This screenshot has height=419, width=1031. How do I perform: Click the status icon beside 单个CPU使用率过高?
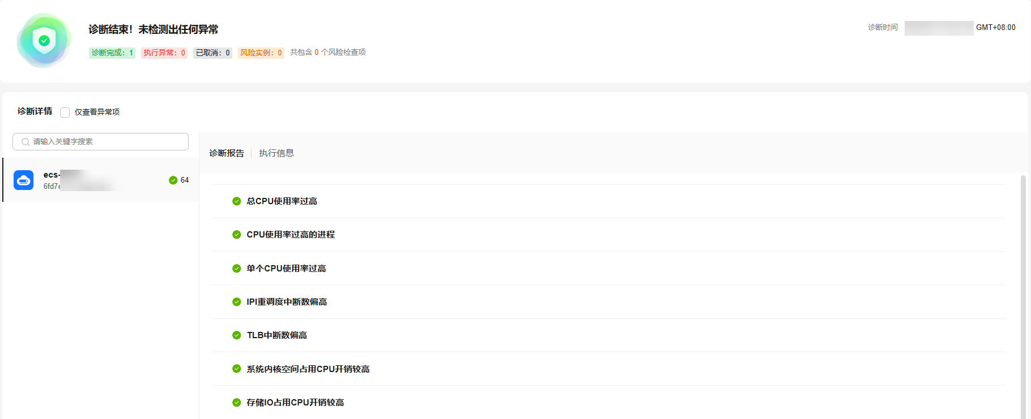click(237, 269)
